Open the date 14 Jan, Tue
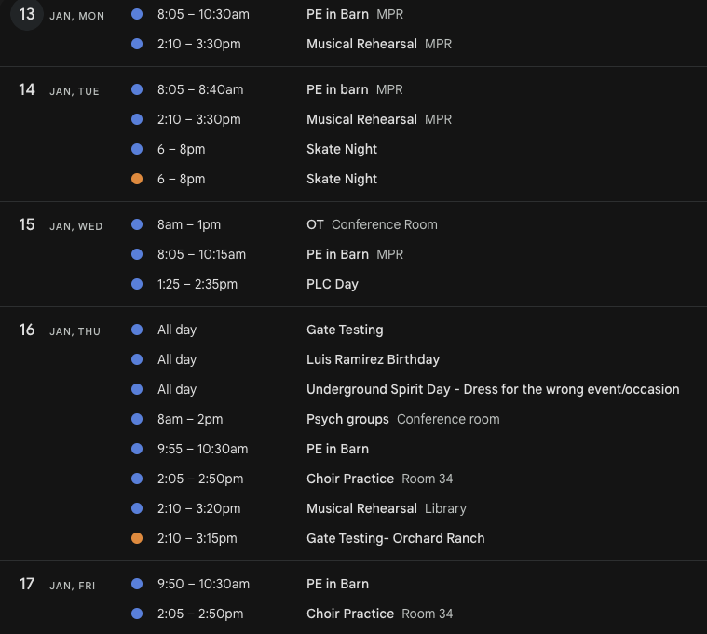Viewport: 707px width, 634px height. pos(27,89)
